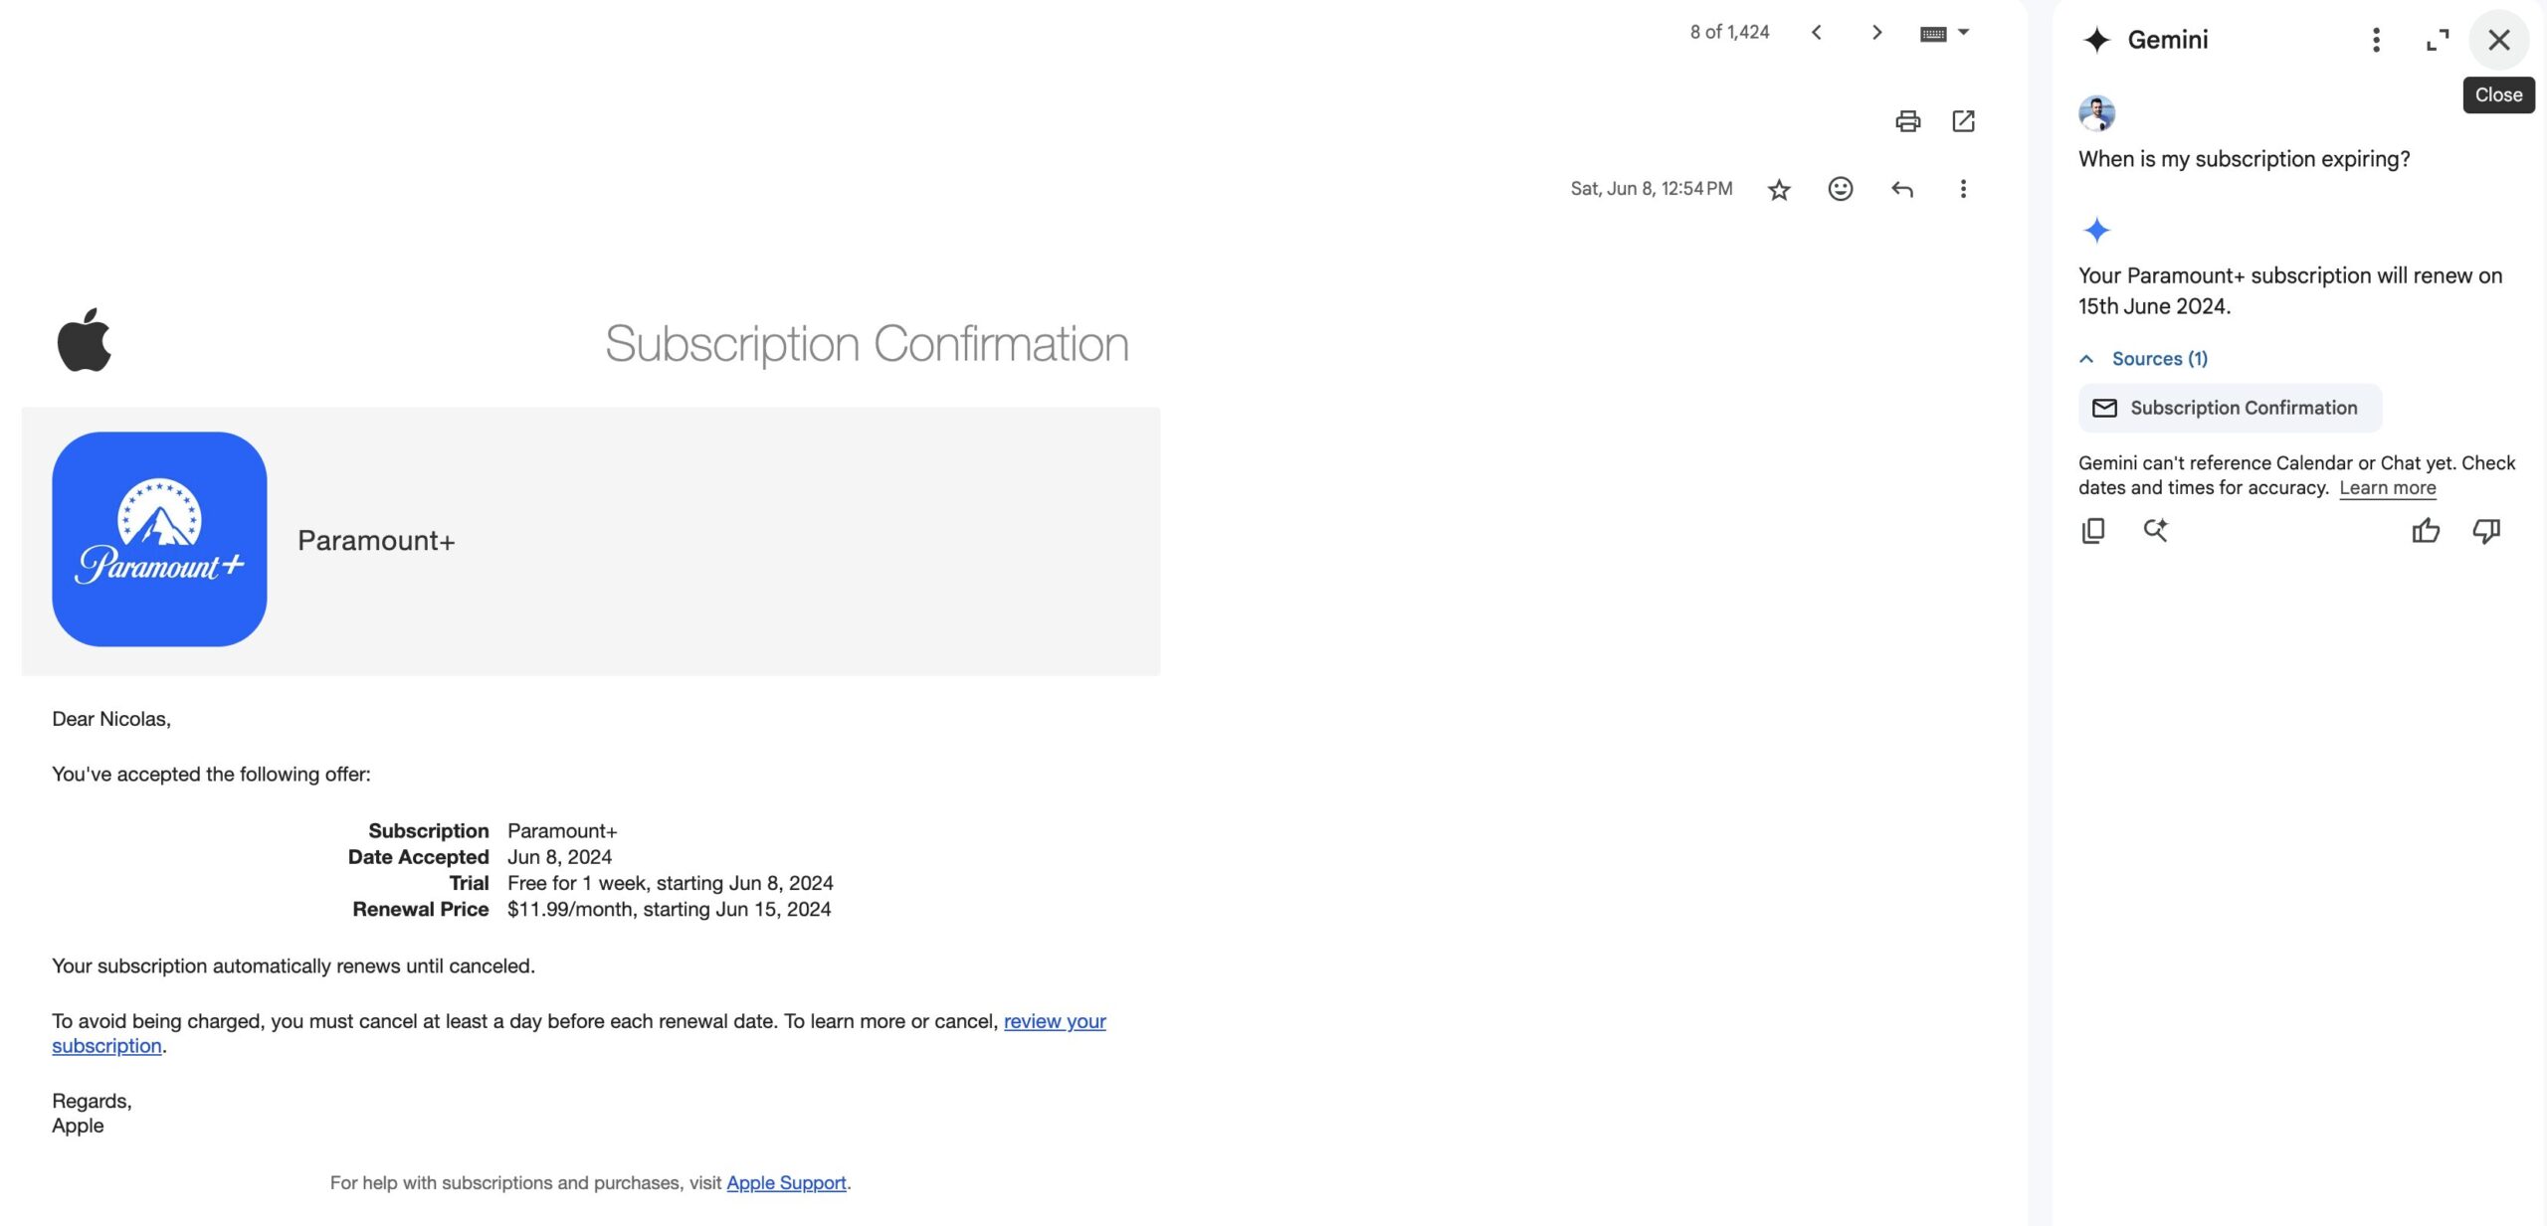2547x1226 pixels.
Task: Add an emoji reaction to the email
Action: [x=1840, y=189]
